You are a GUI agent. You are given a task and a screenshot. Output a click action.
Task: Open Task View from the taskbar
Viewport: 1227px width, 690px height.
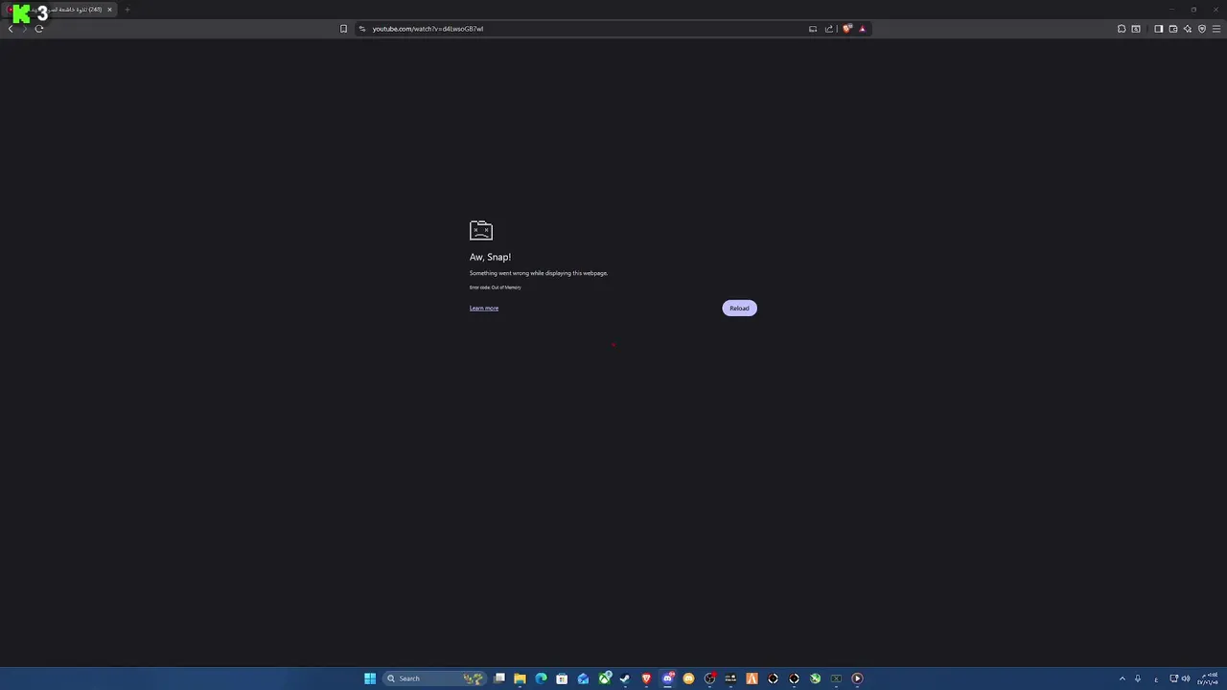point(499,678)
